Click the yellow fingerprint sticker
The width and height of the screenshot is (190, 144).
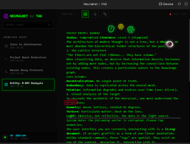(x=121, y=27)
